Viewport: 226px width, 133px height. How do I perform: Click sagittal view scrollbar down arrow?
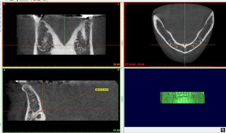tap(122, 132)
